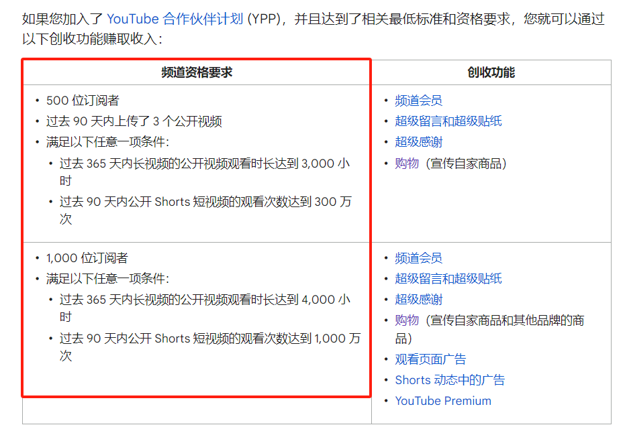Click the 1,000 位订阅者 requirement text
This screenshot has width=627, height=427.
pyautogui.click(x=87, y=258)
